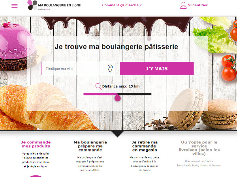Click the user profile icon
The image size is (237, 177).
point(183,5)
